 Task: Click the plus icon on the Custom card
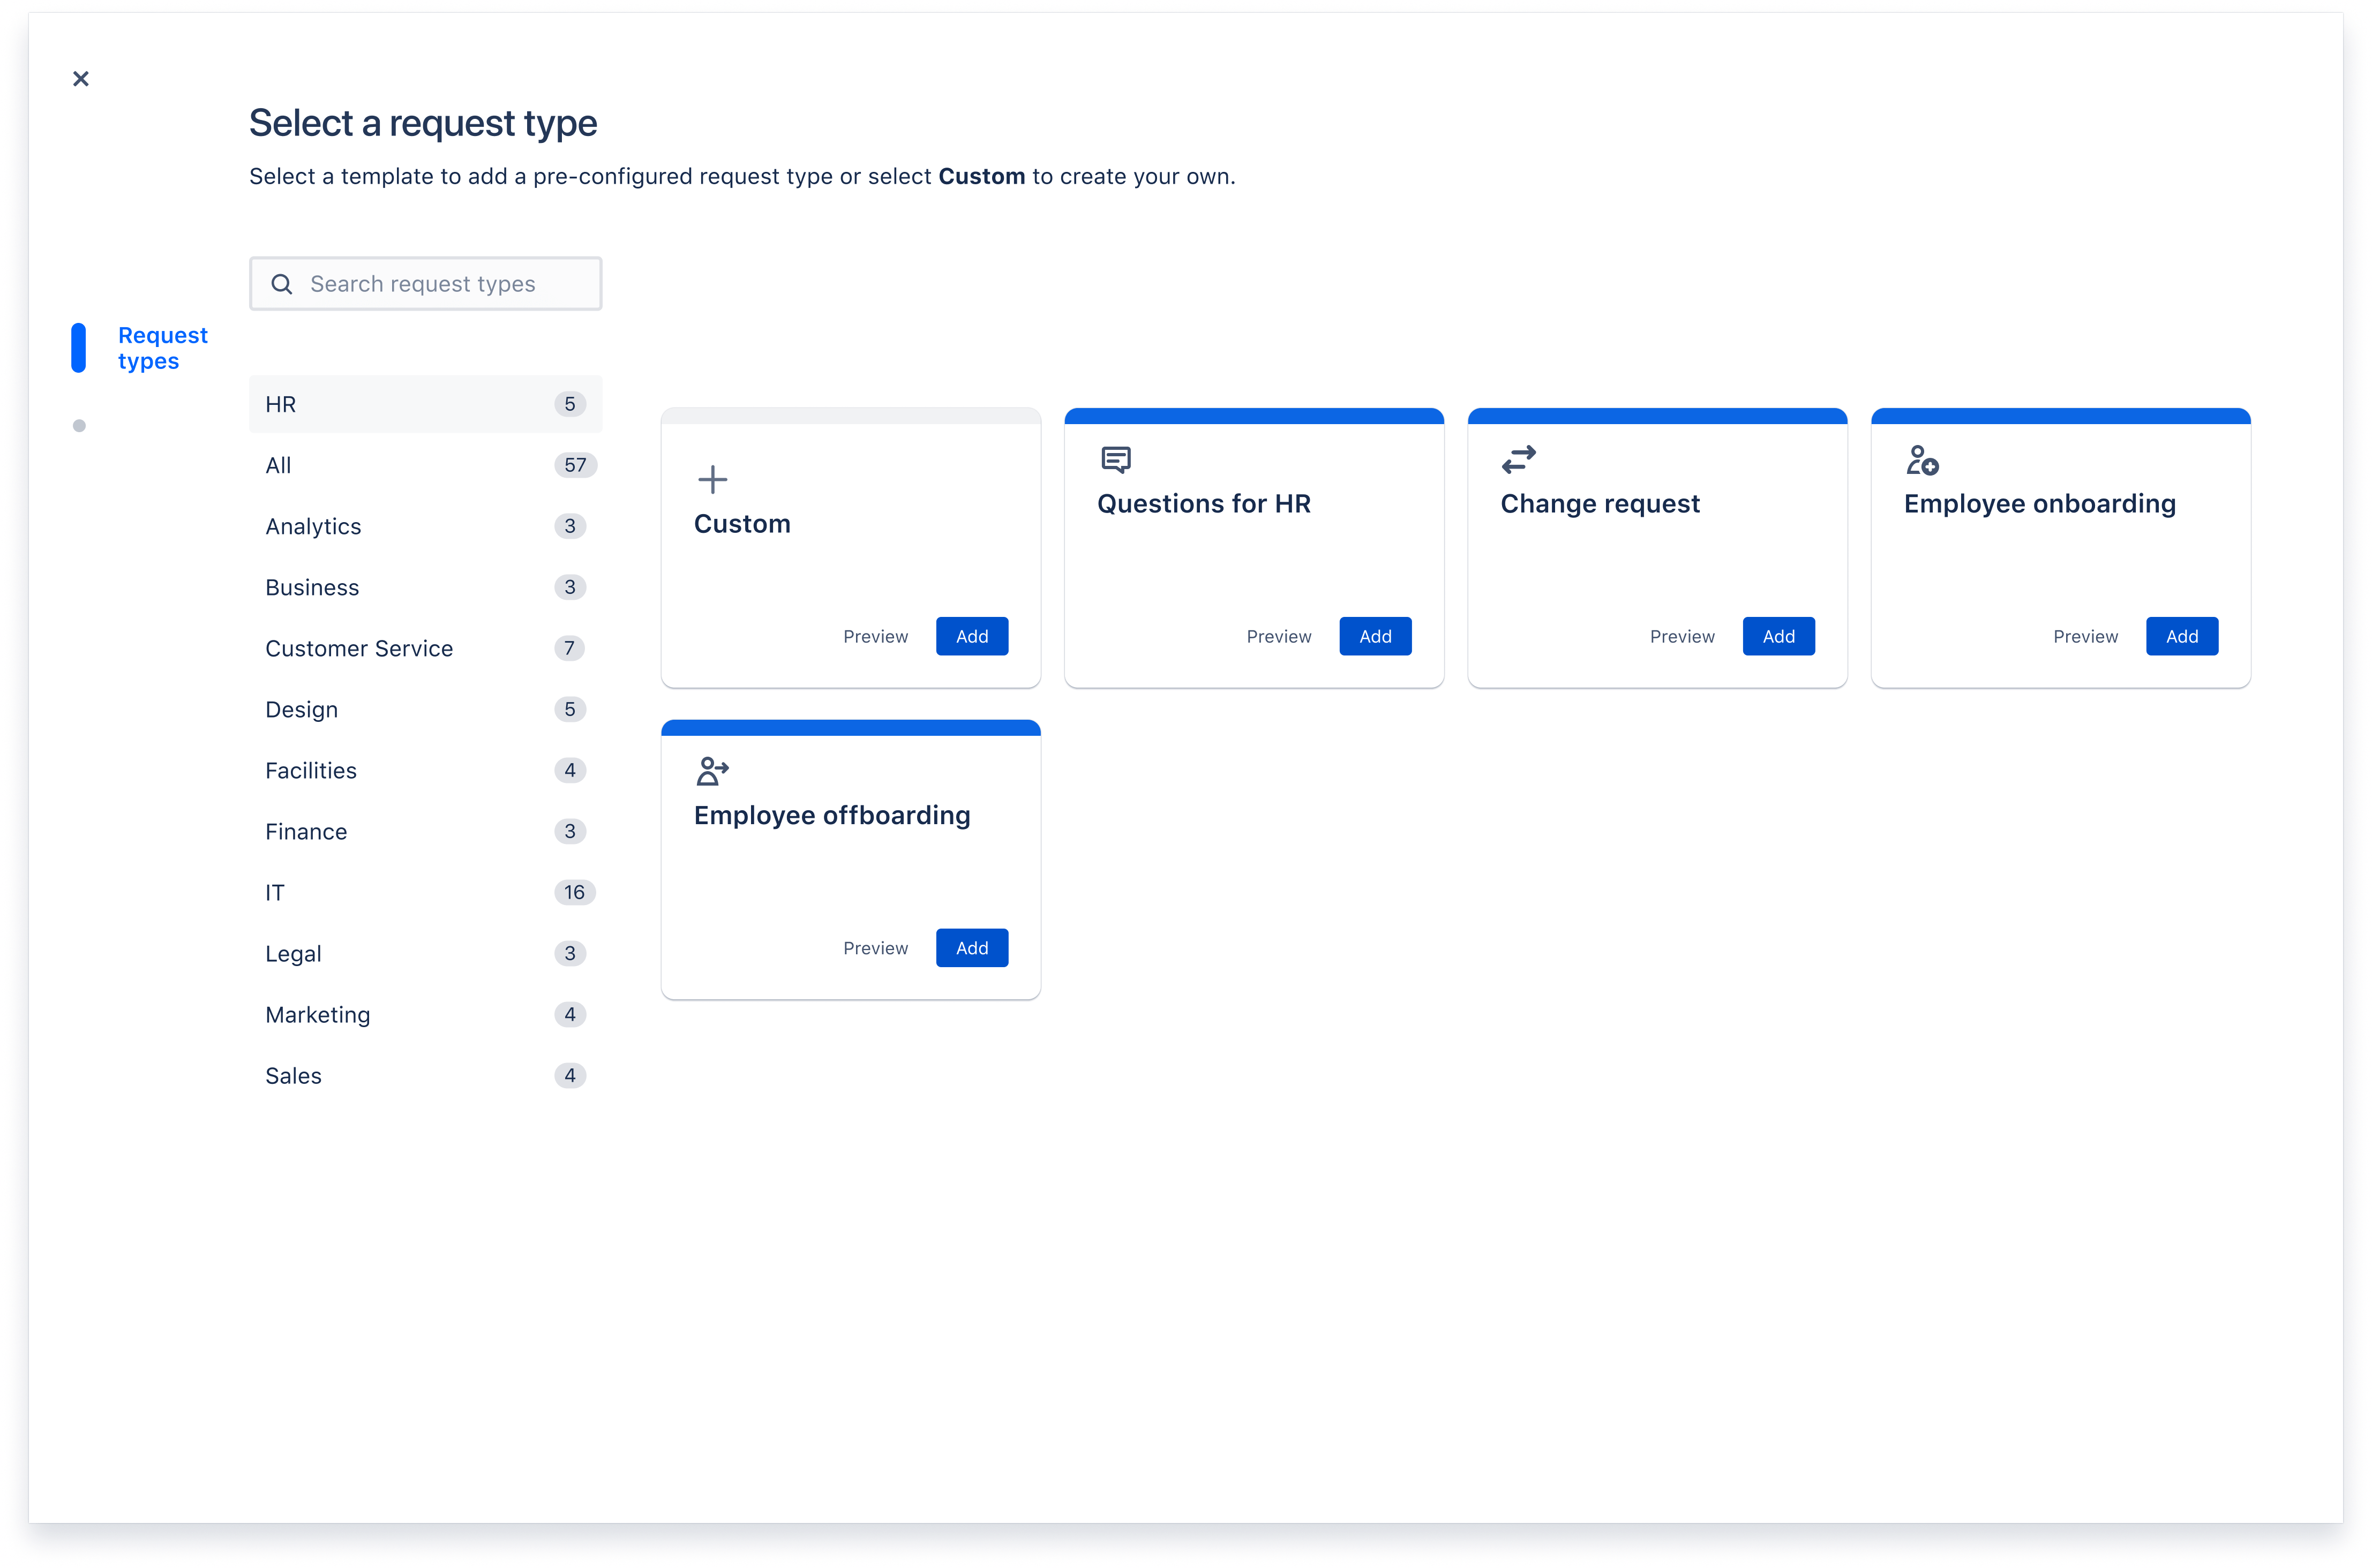712,479
